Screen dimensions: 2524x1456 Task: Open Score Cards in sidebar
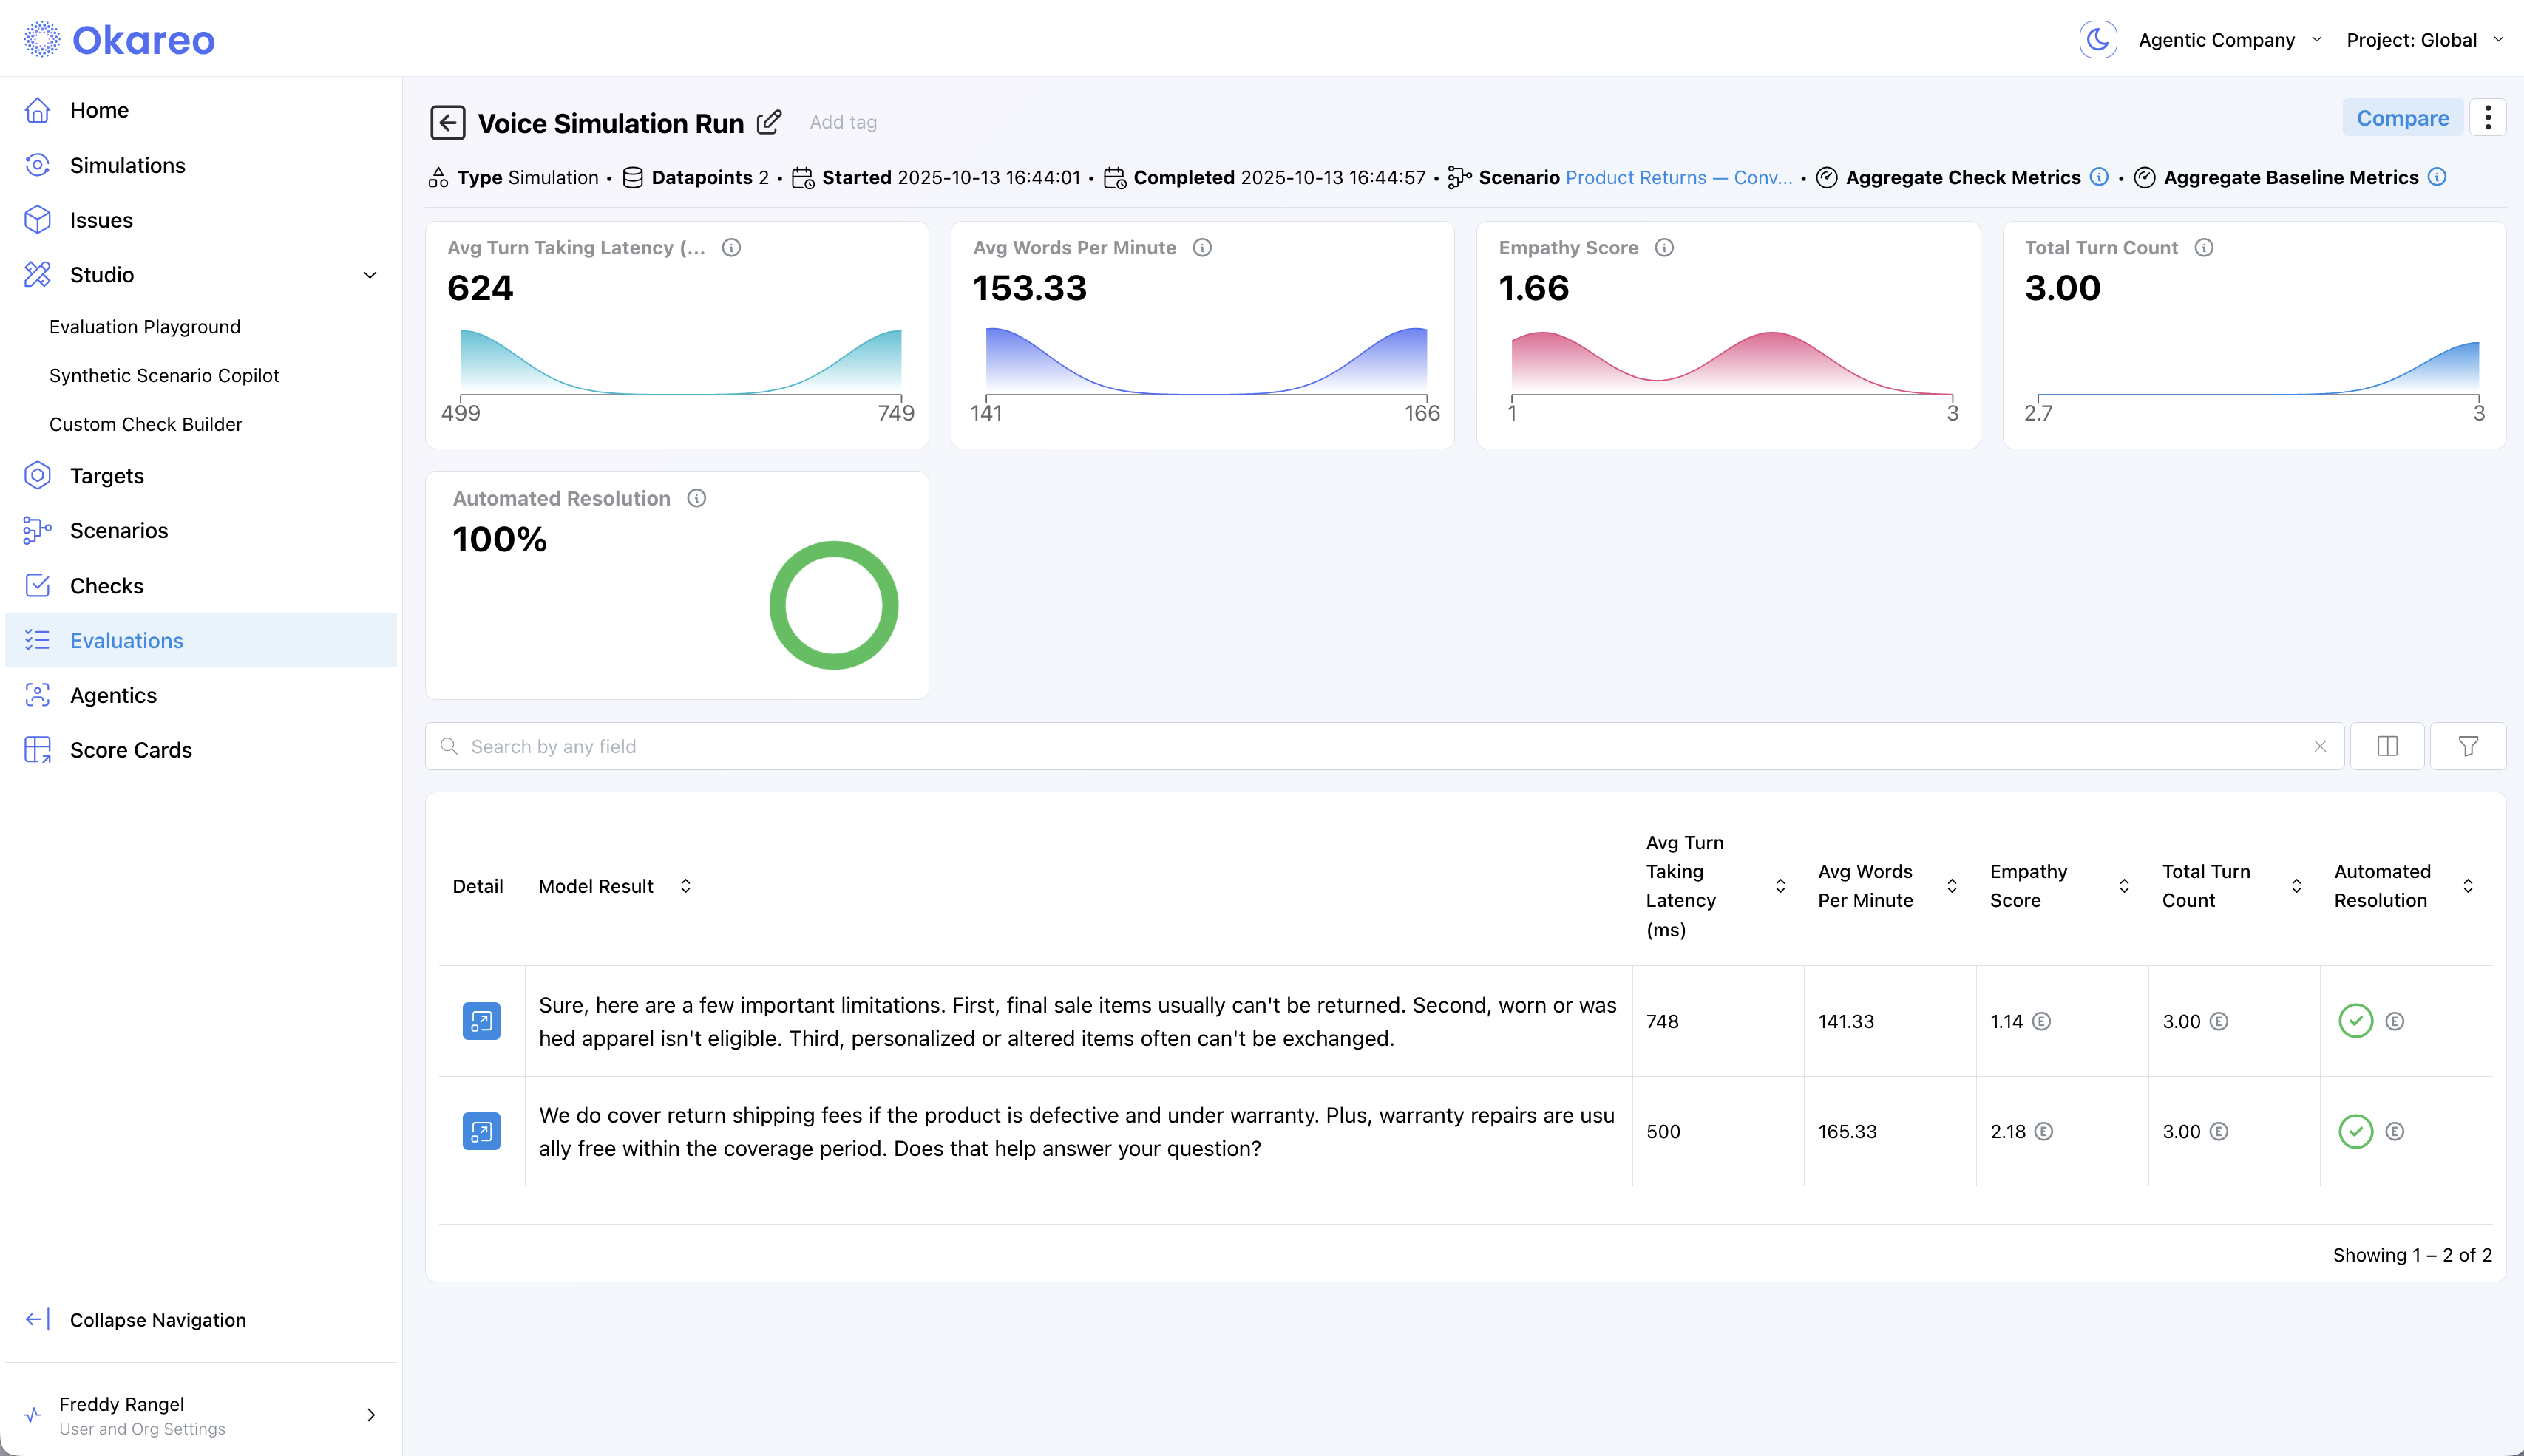[130, 750]
